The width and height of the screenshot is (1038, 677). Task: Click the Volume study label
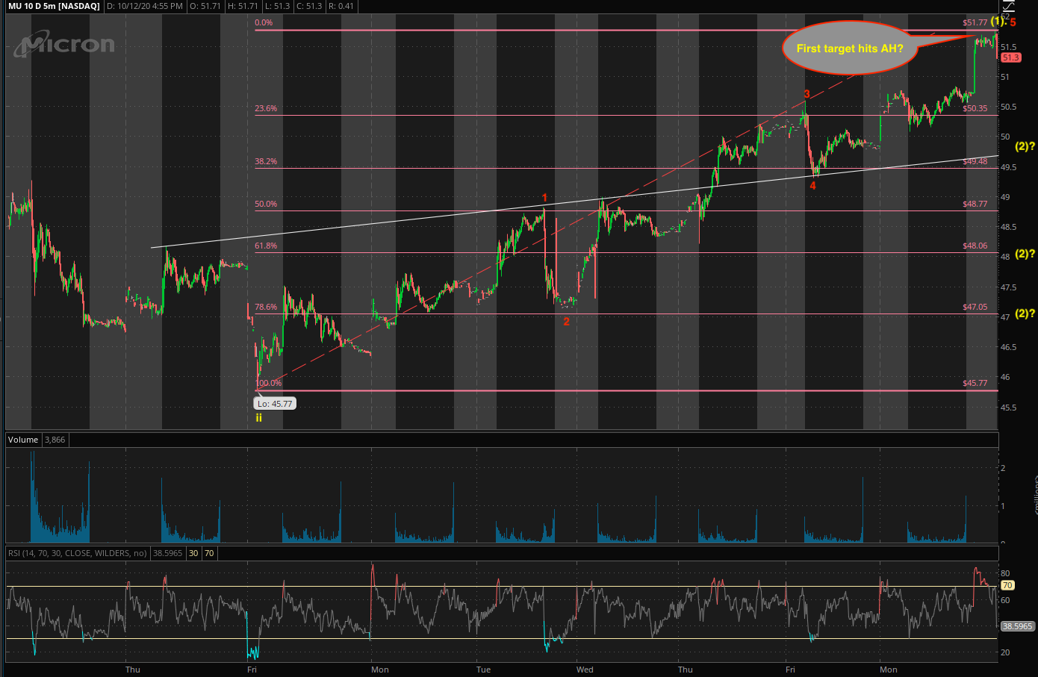pyautogui.click(x=23, y=440)
